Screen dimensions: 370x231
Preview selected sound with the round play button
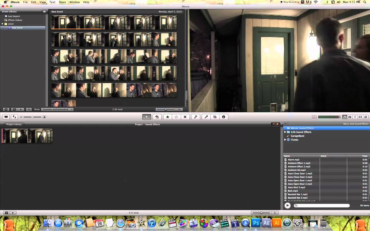(287, 206)
